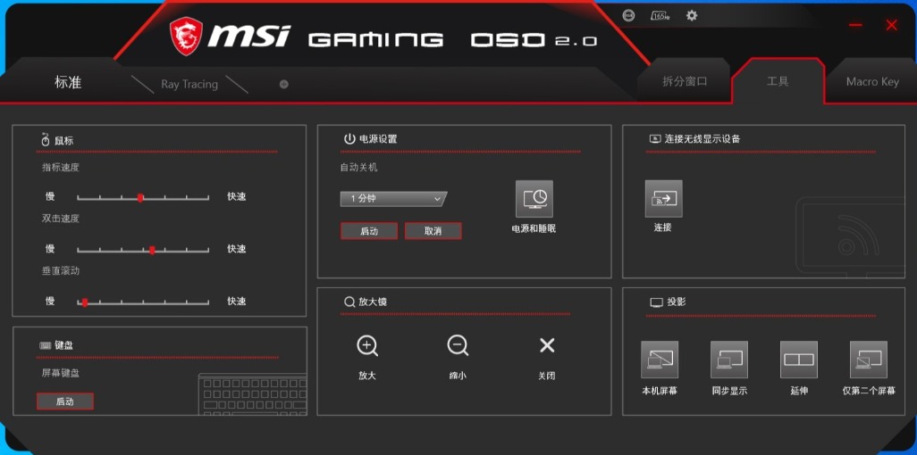Add a new profile with the plus icon
This screenshot has width=917, height=455.
click(283, 85)
